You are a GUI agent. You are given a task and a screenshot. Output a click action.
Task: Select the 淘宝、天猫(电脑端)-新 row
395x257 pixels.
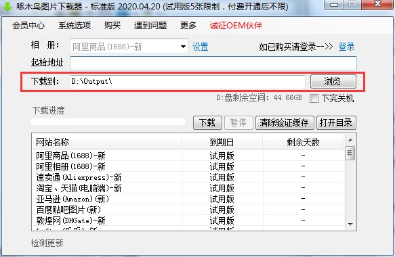pyautogui.click(x=188, y=188)
